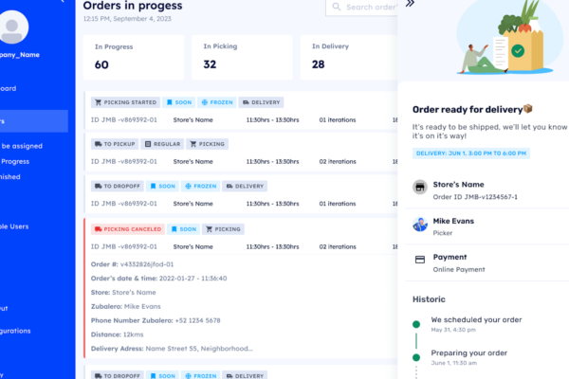Collapse the order details side panel
The height and width of the screenshot is (379, 569).
coord(410,4)
